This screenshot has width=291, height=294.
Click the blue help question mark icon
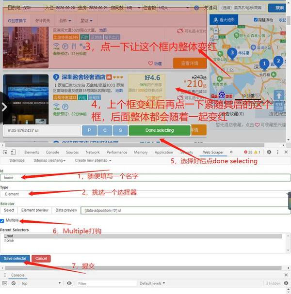196,8
